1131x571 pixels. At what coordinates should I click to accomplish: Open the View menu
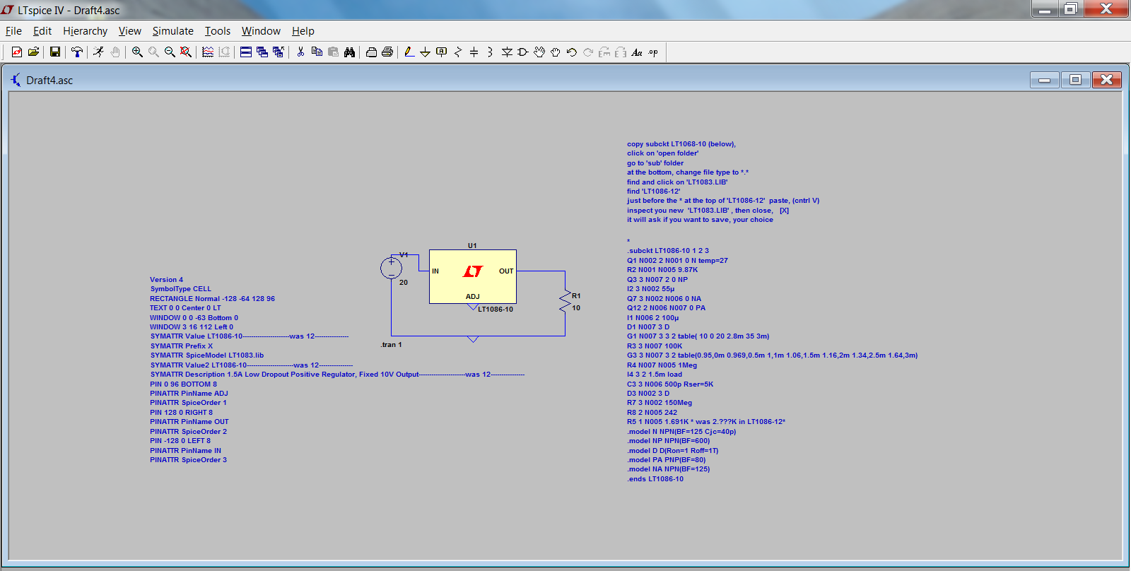[x=130, y=31]
